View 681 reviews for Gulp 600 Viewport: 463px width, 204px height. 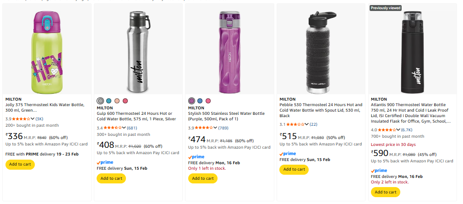pos(132,128)
